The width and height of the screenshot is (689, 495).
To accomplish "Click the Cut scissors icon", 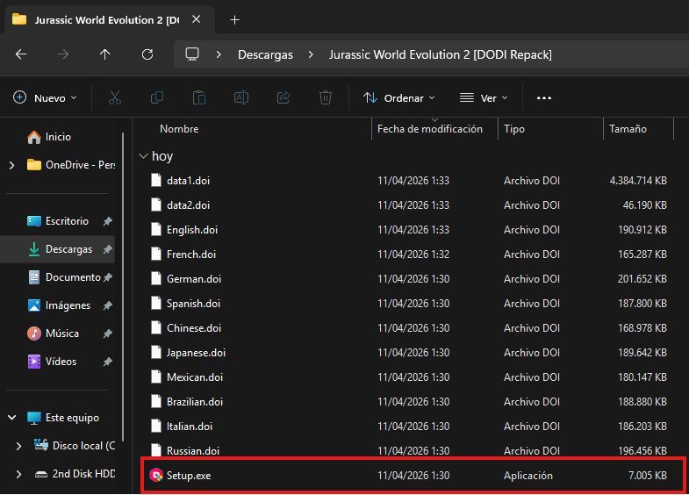I will pyautogui.click(x=115, y=97).
